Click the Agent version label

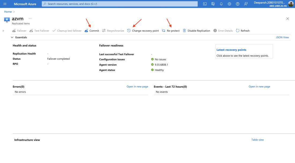point(108,65)
